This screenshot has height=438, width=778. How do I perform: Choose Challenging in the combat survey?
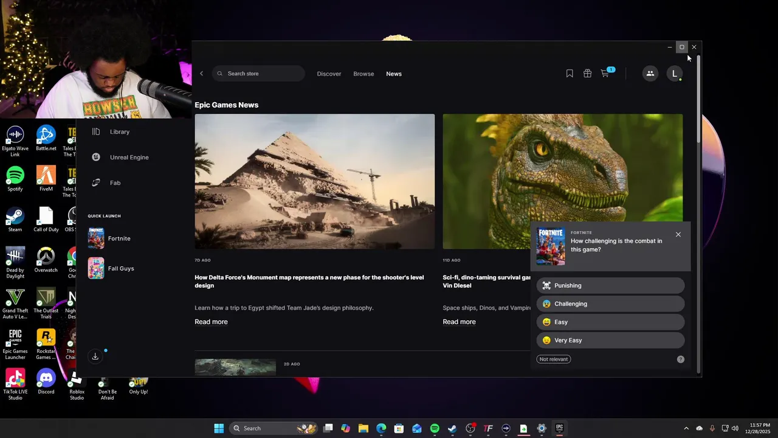coord(610,304)
